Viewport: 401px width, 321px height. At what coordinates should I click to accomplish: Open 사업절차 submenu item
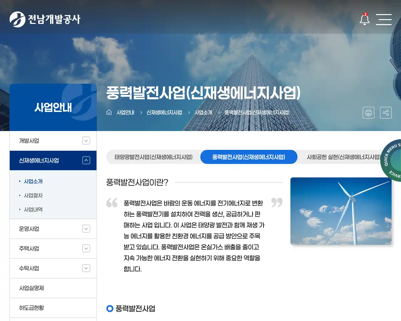(33, 195)
